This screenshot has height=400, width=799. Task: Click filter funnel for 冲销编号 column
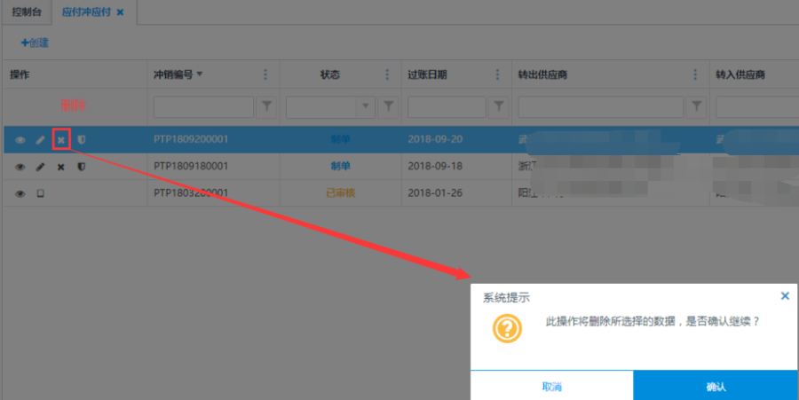coord(266,107)
